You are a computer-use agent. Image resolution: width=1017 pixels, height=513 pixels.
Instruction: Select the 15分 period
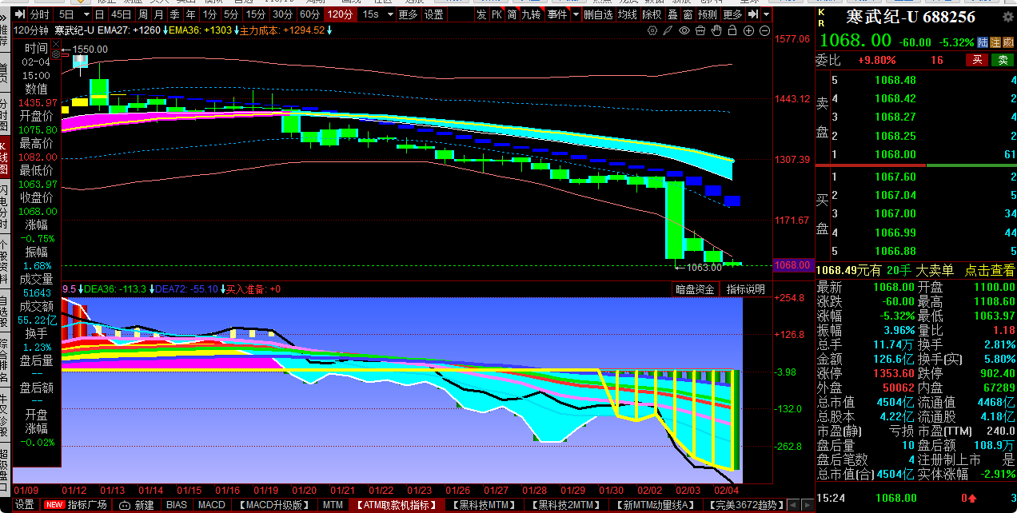coord(255,14)
